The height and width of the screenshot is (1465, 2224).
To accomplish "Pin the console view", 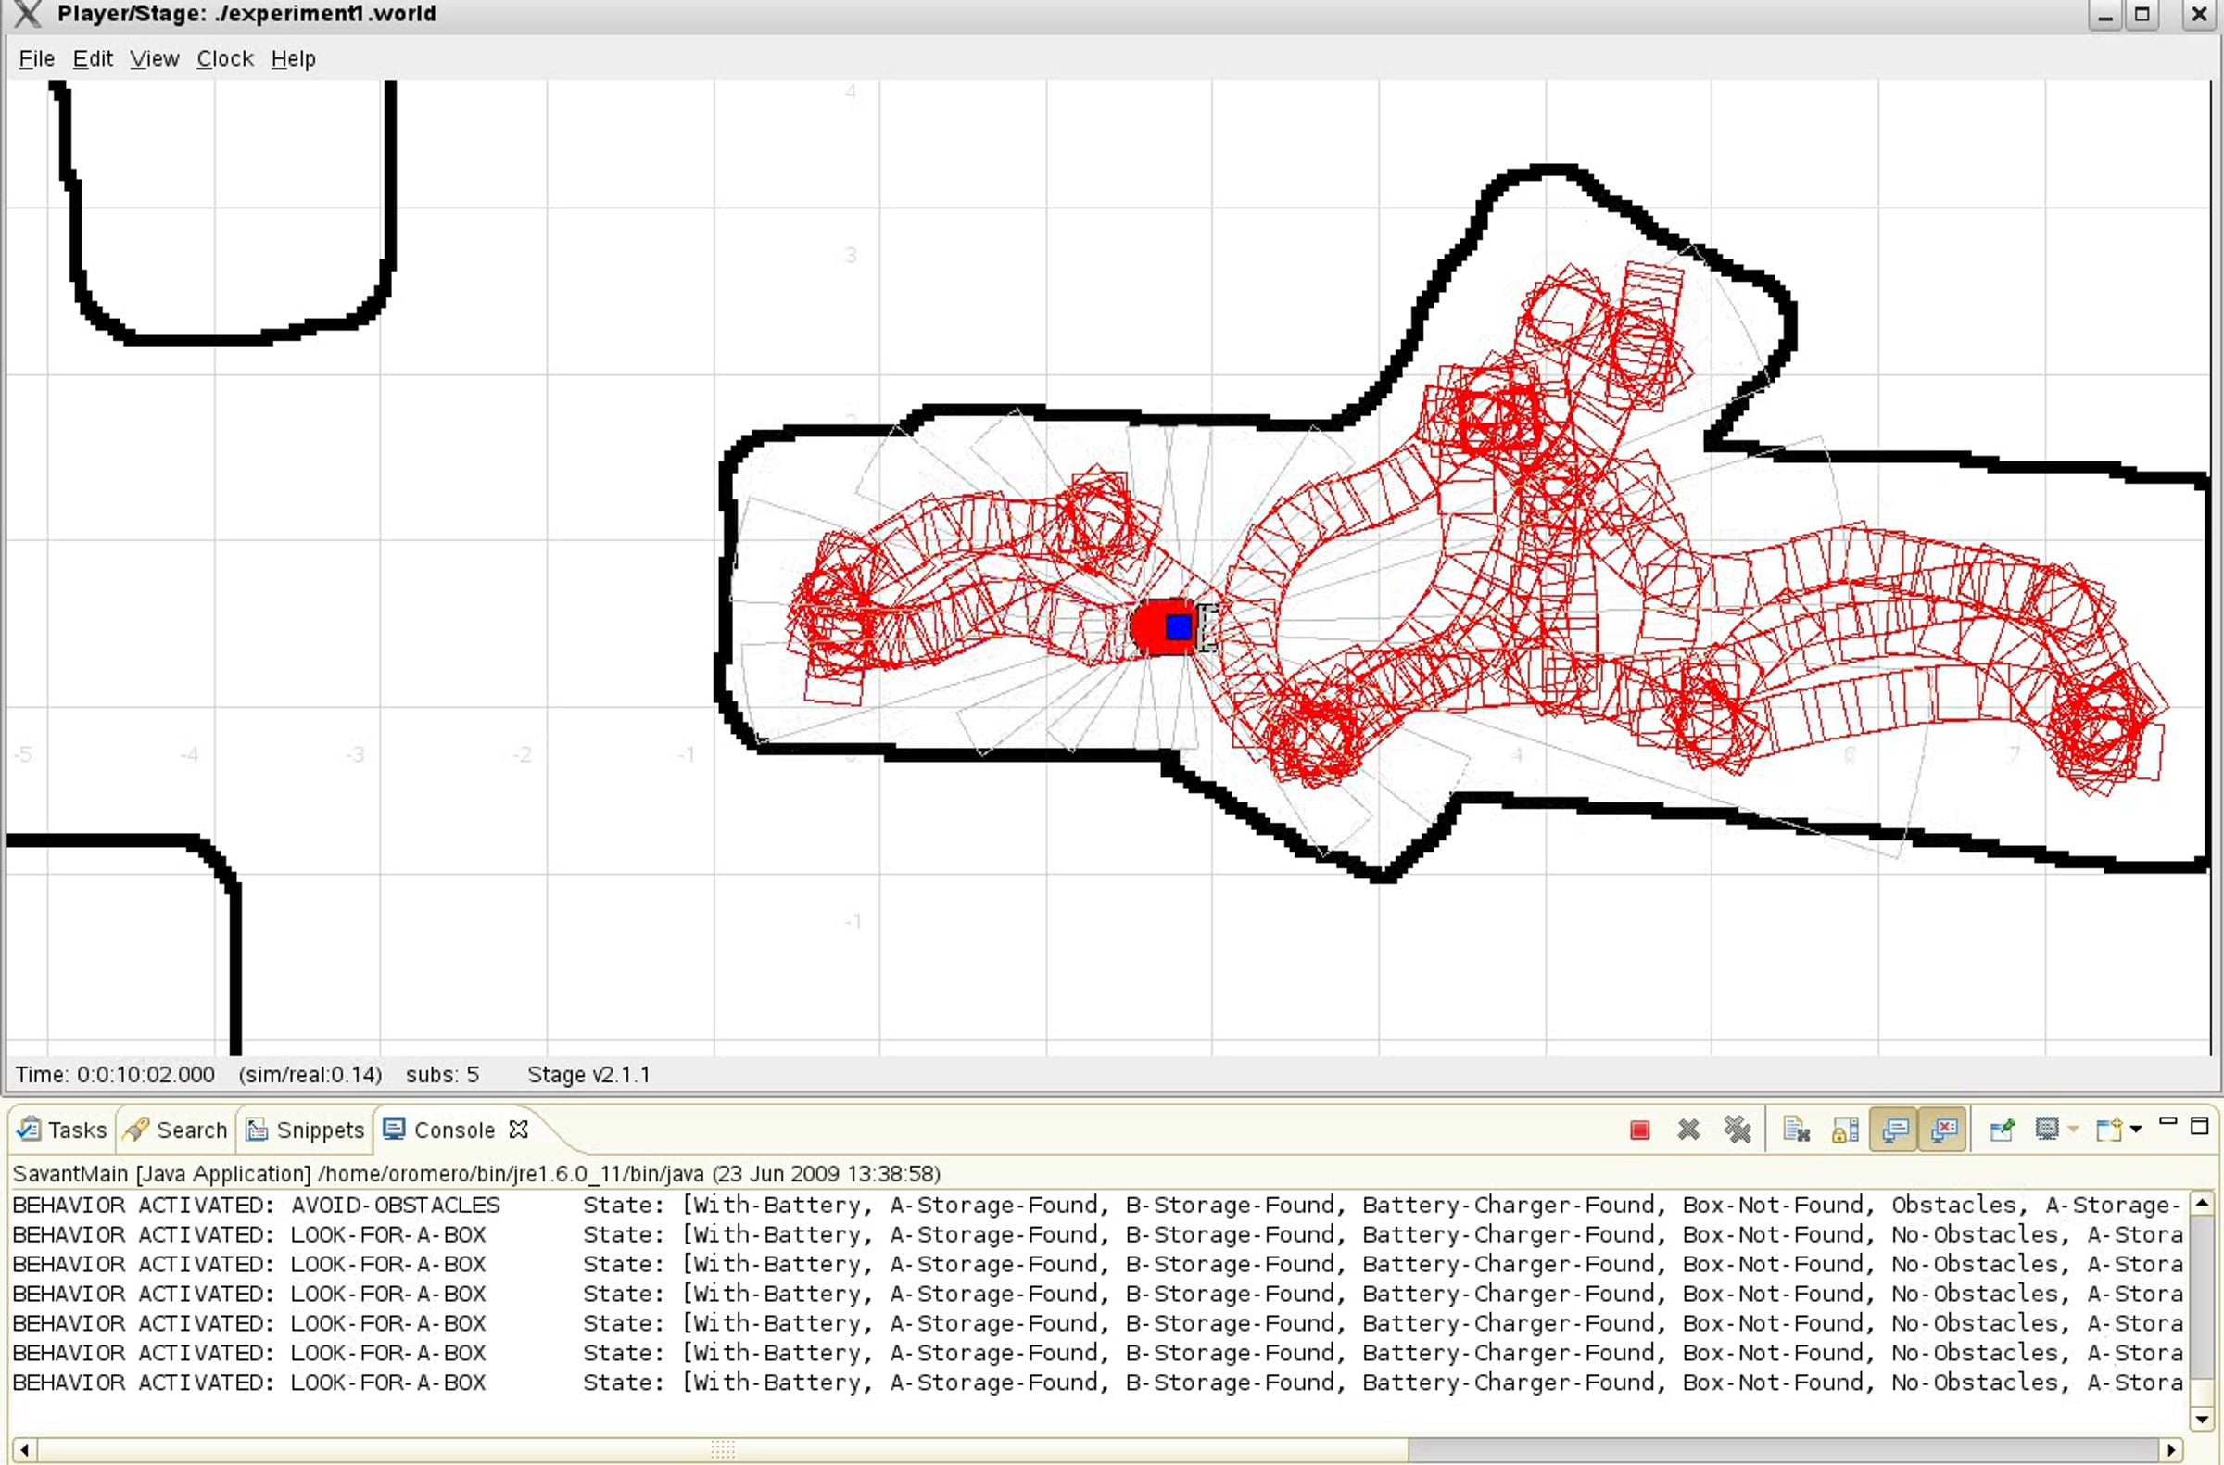I will coord(2002,1130).
